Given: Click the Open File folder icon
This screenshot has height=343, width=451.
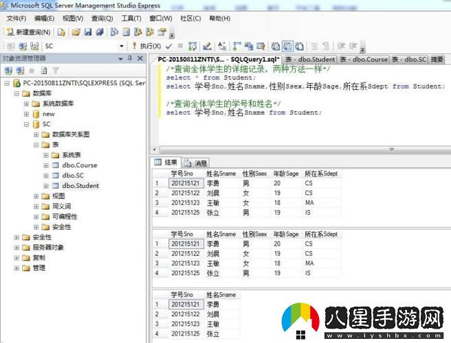Looking at the screenshot, I should 76,32.
